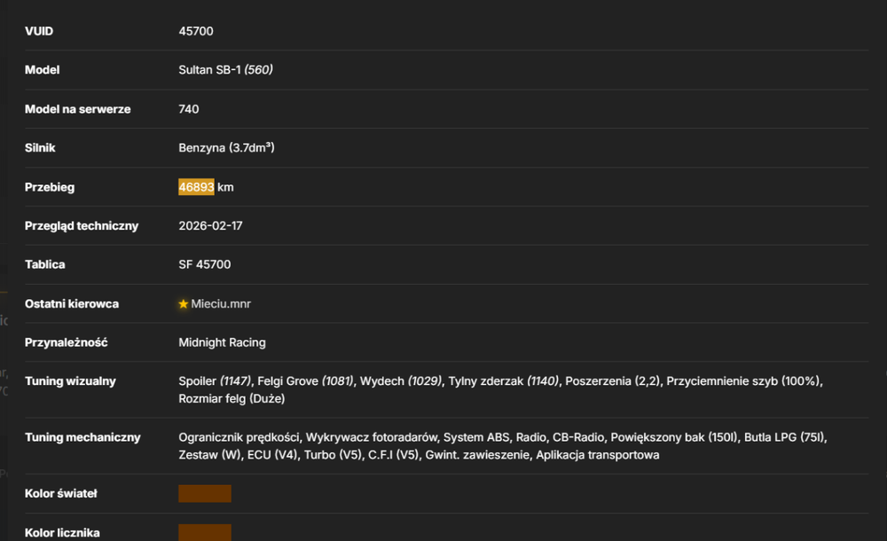887x541 pixels.
Task: Click the affiliation Midnight Racing
Action: coord(222,342)
